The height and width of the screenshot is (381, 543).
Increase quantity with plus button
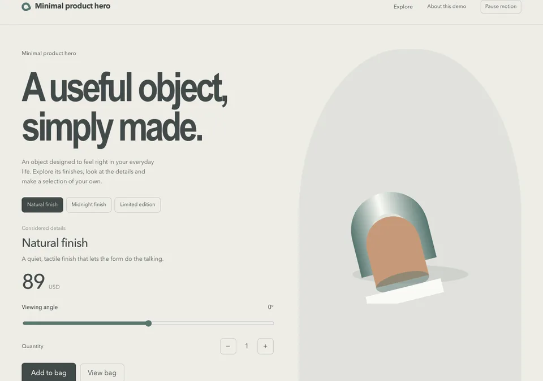pos(265,346)
